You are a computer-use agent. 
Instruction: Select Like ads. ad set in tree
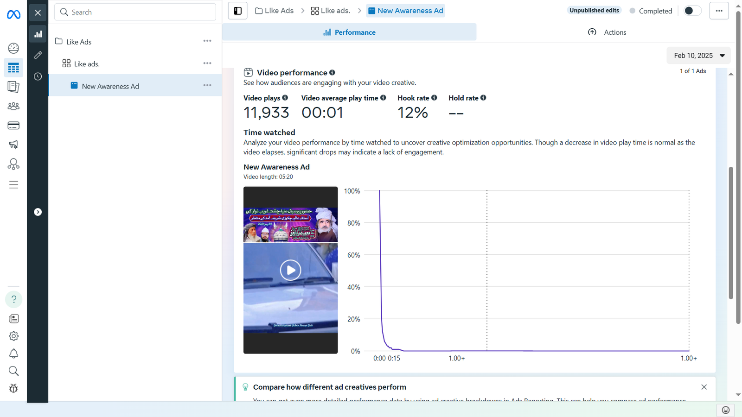[81, 63]
